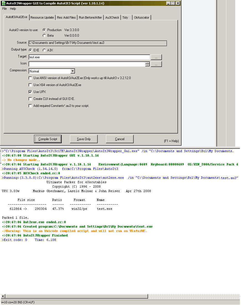Image resolution: width=241 pixels, height=305 pixels.
Task: Click the 47.37% ratio value
Action: tap(58, 209)
